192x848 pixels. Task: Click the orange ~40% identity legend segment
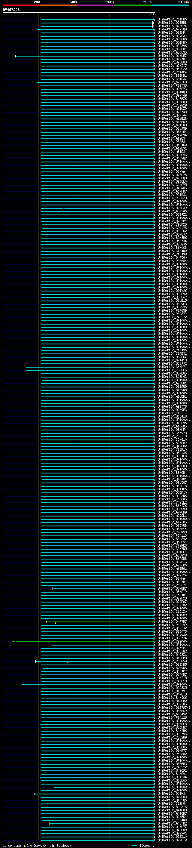[x=59, y=5]
